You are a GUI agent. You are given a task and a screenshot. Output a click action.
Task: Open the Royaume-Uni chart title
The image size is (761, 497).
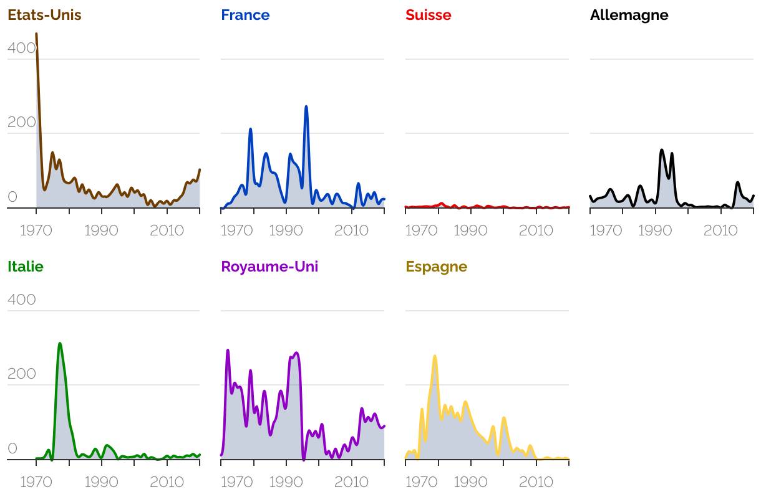click(269, 267)
